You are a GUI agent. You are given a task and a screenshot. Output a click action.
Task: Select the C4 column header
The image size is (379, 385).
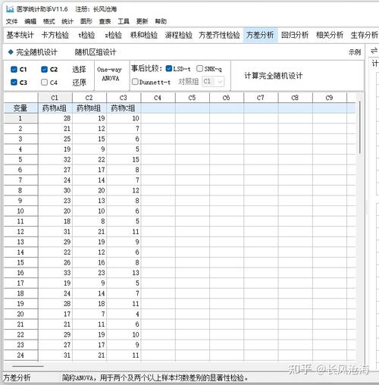coord(158,98)
